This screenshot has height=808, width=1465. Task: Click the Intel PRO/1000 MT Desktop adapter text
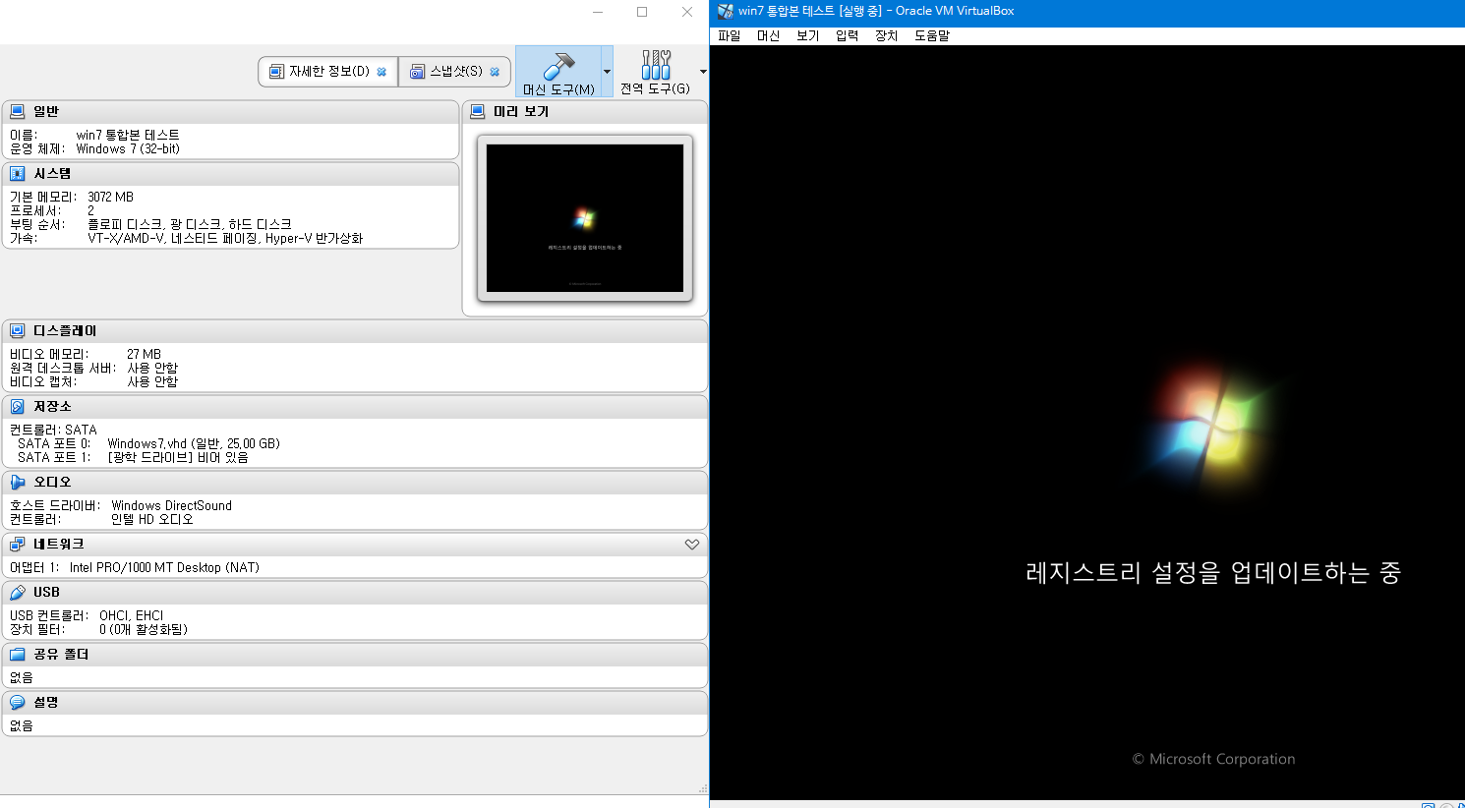coord(164,567)
